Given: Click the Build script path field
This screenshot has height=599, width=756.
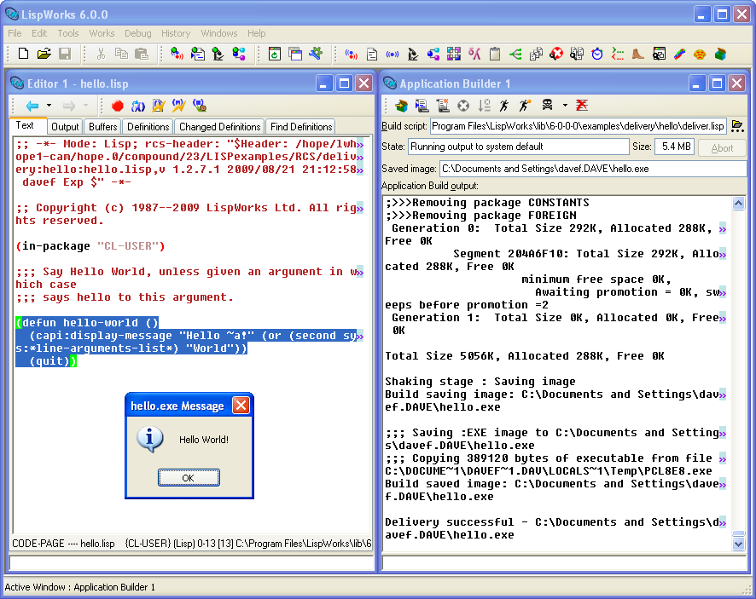Looking at the screenshot, I should click(x=578, y=126).
